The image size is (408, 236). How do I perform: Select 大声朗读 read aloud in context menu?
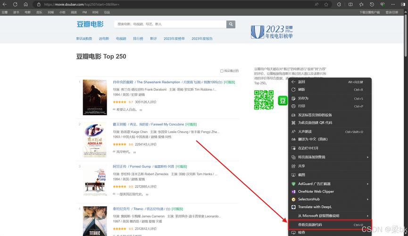click(x=330, y=132)
